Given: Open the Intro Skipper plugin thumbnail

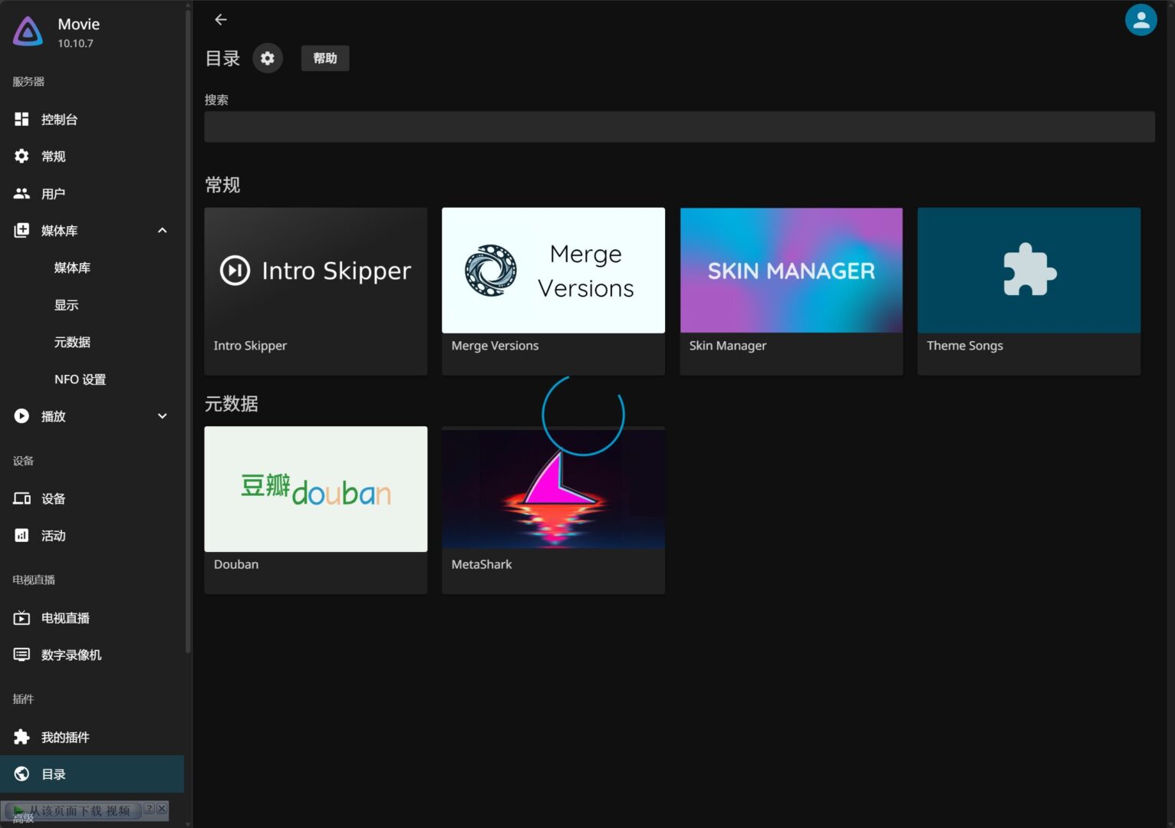Looking at the screenshot, I should [316, 270].
